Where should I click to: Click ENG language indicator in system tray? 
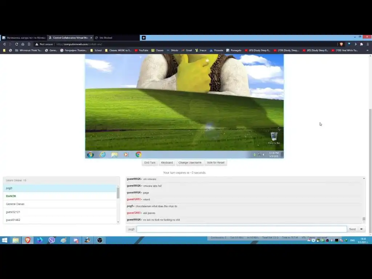[352, 240]
